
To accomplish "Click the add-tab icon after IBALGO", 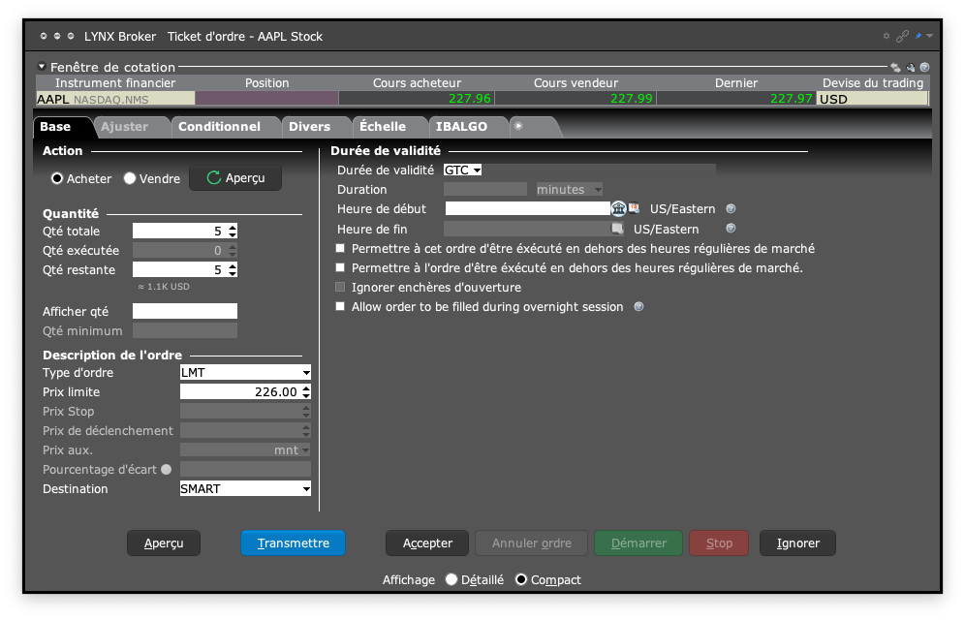I will click(x=518, y=126).
